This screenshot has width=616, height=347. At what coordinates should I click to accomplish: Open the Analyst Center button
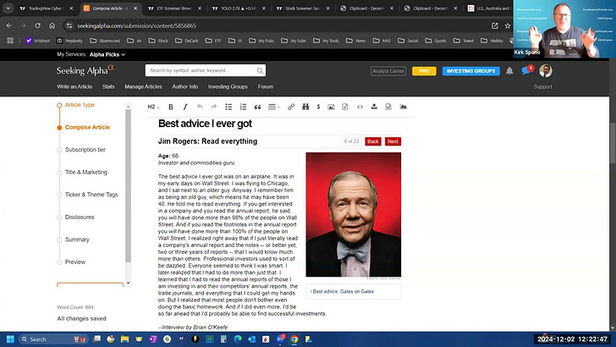pyautogui.click(x=388, y=71)
